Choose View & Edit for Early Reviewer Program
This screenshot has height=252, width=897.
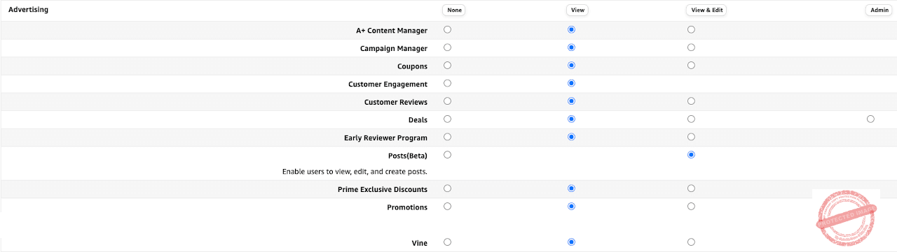(691, 137)
